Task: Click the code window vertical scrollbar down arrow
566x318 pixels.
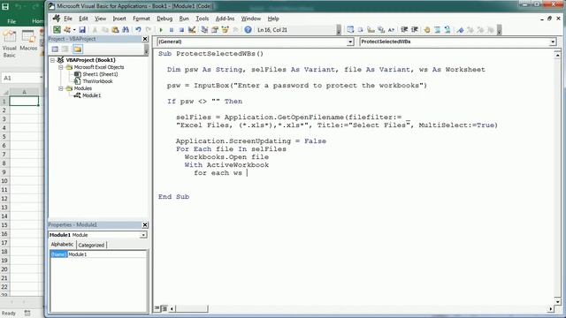Action: [558, 301]
